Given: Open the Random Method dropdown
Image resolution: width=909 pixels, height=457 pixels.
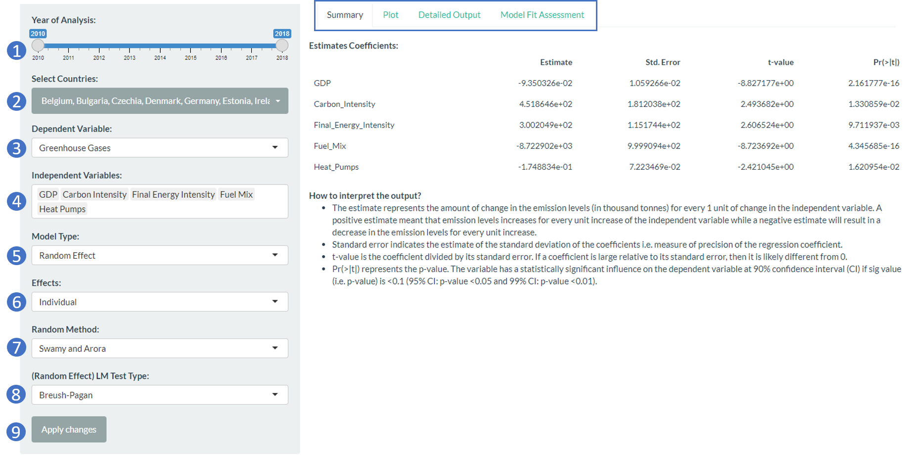Looking at the screenshot, I should [x=160, y=349].
